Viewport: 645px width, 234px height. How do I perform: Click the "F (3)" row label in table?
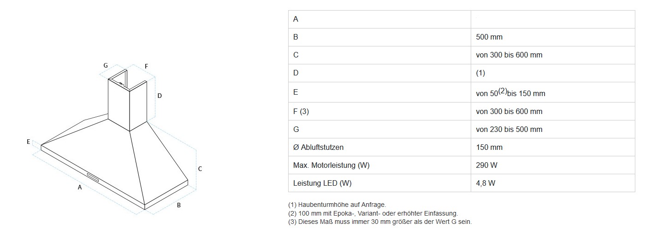[x=302, y=111]
